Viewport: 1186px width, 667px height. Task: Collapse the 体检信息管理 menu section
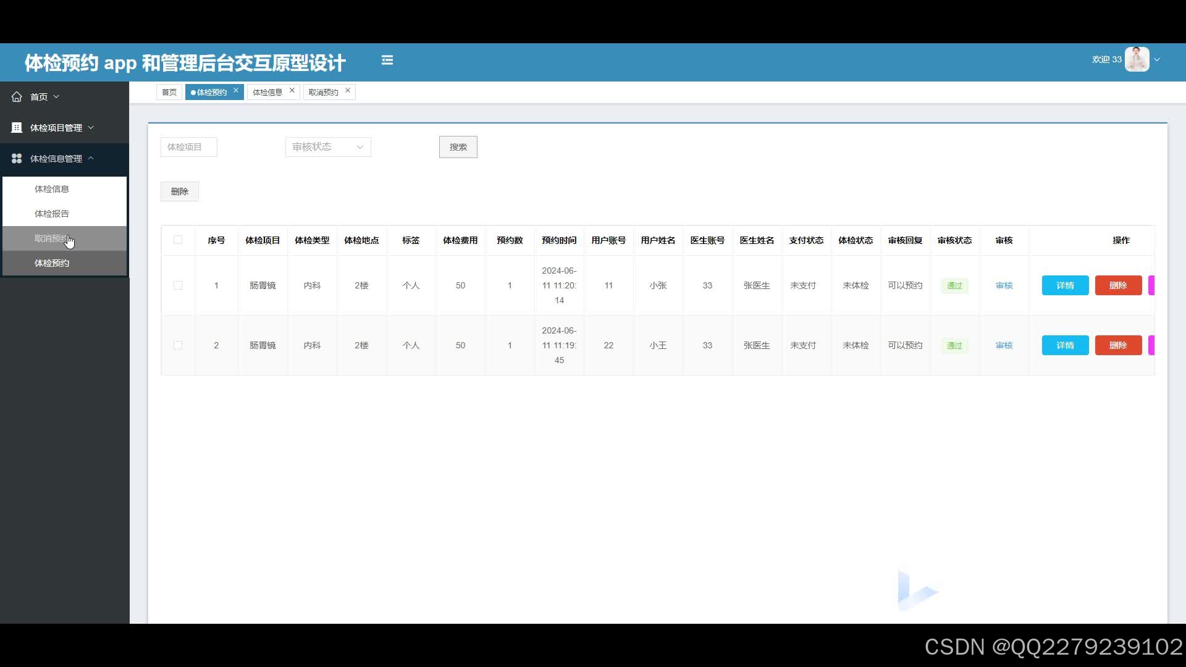tap(91, 158)
